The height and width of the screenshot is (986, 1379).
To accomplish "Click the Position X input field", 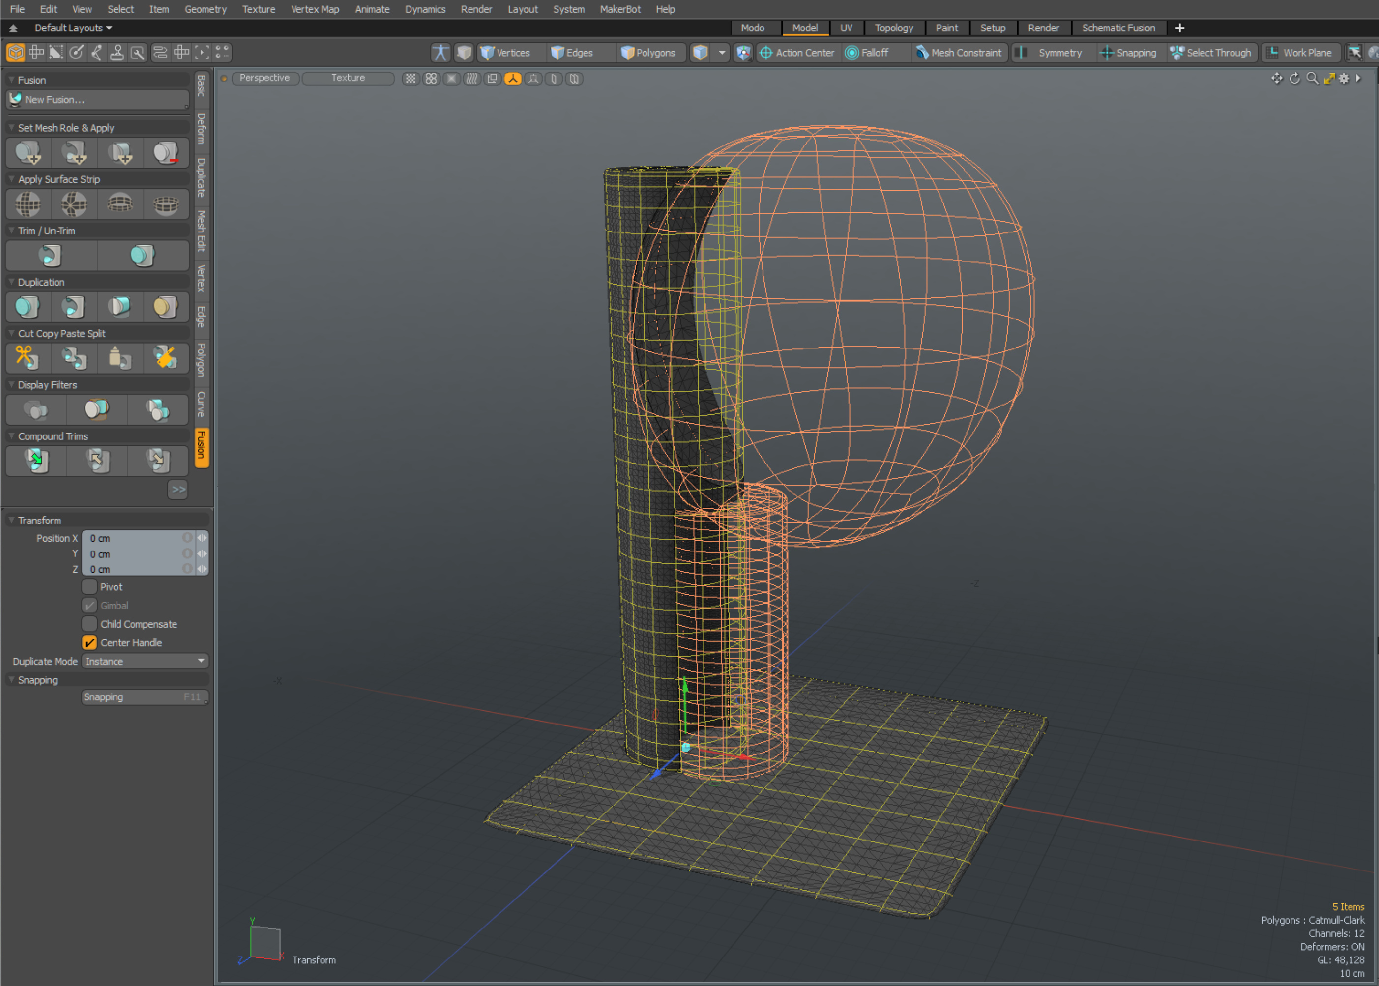I will pos(134,538).
